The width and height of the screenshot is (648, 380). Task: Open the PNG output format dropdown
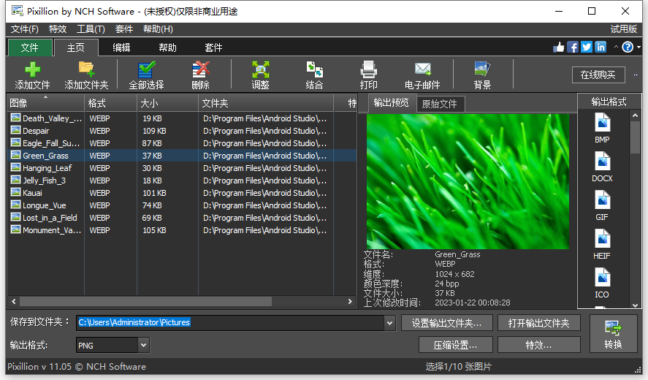pyautogui.click(x=143, y=345)
